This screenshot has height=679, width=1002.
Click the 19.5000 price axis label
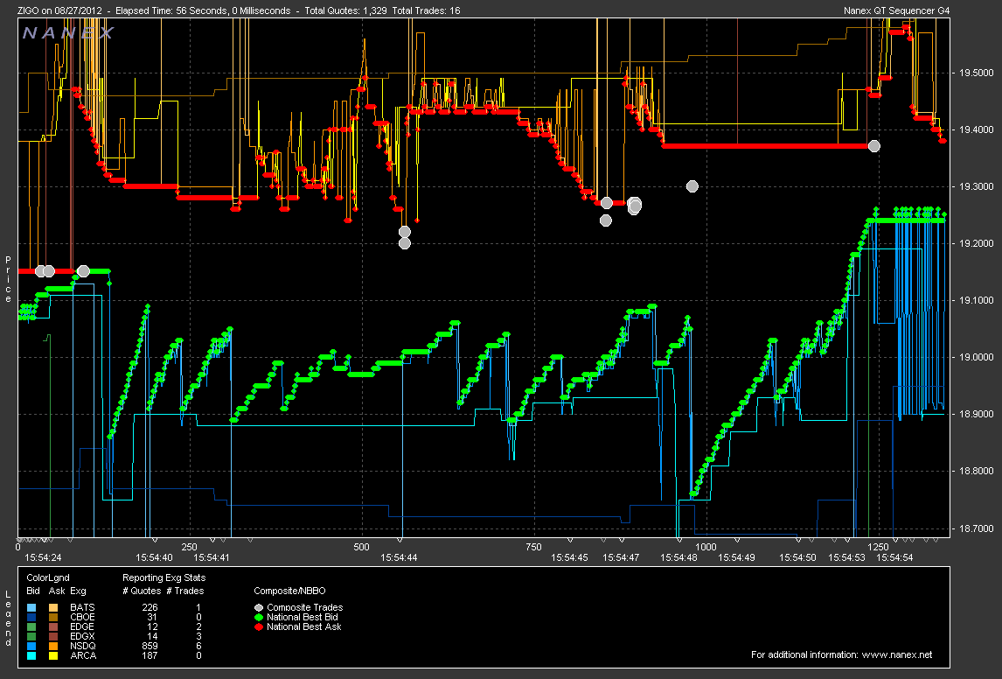pyautogui.click(x=976, y=73)
